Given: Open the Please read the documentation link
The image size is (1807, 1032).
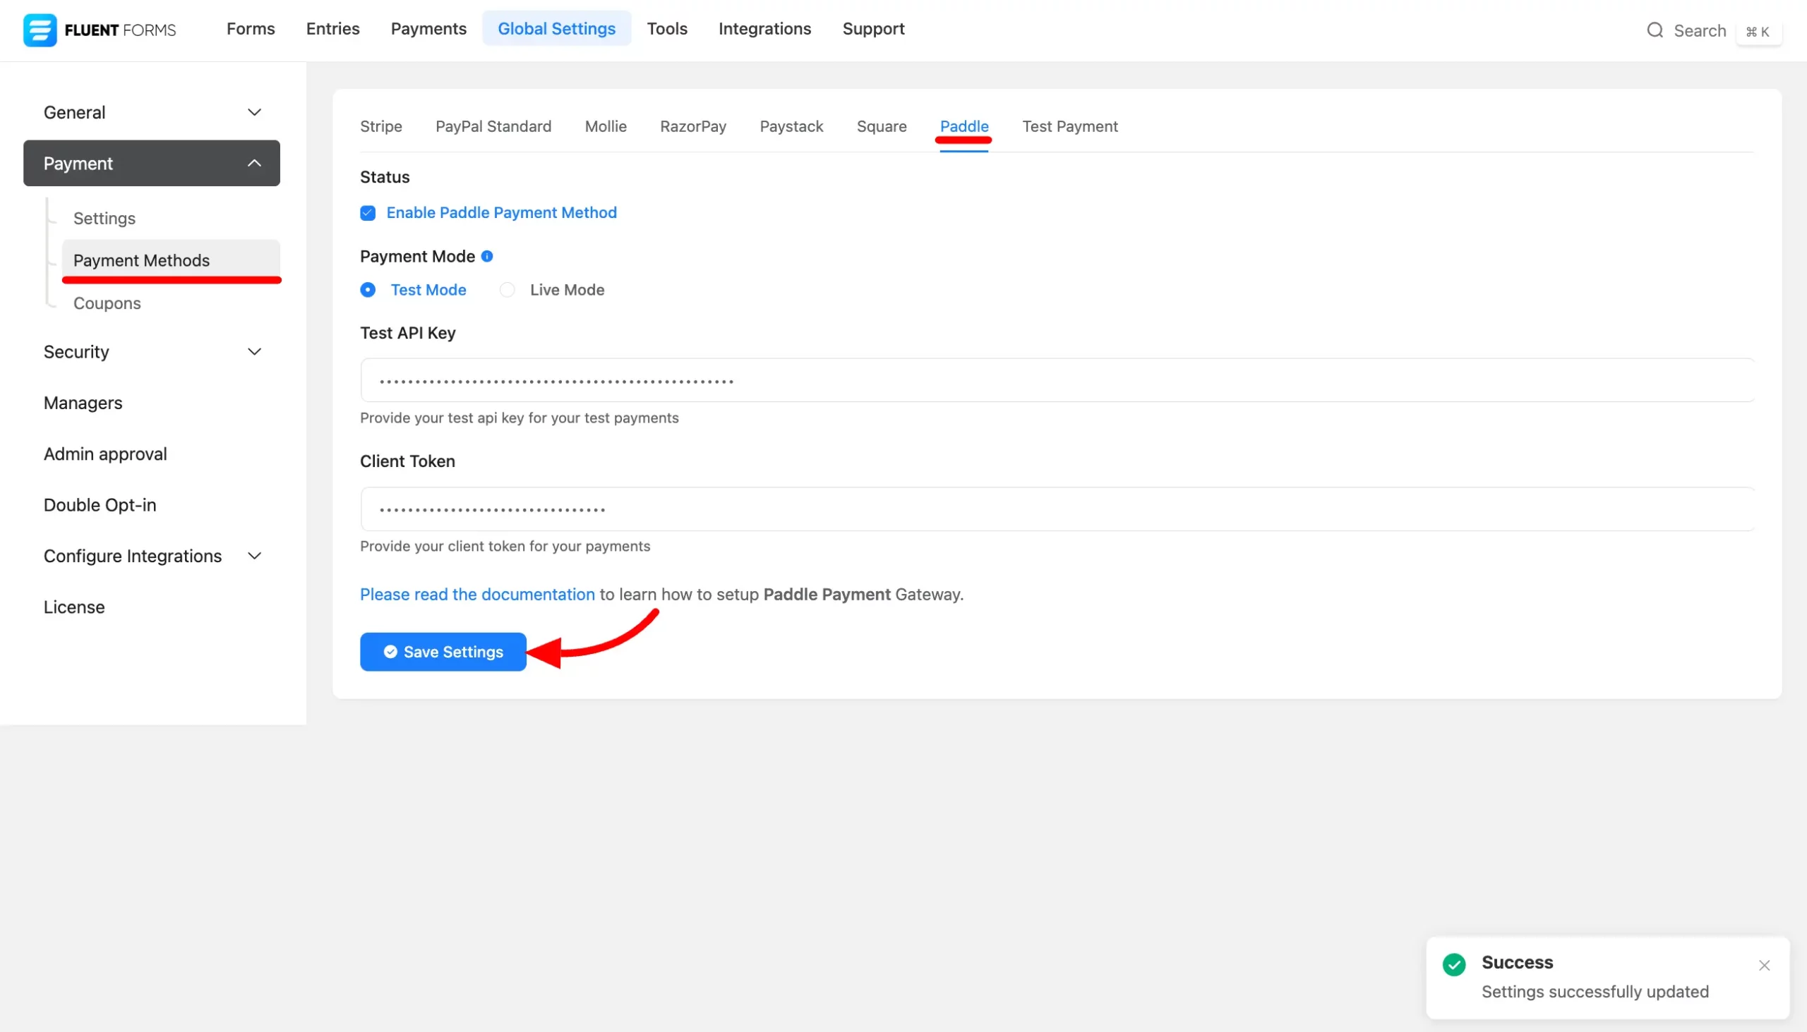Looking at the screenshot, I should point(477,595).
